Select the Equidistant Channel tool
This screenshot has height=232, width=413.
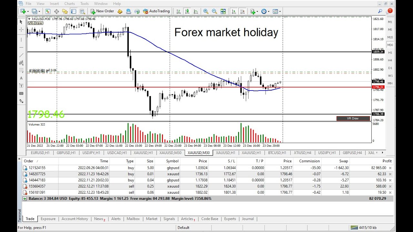pos(21,63)
